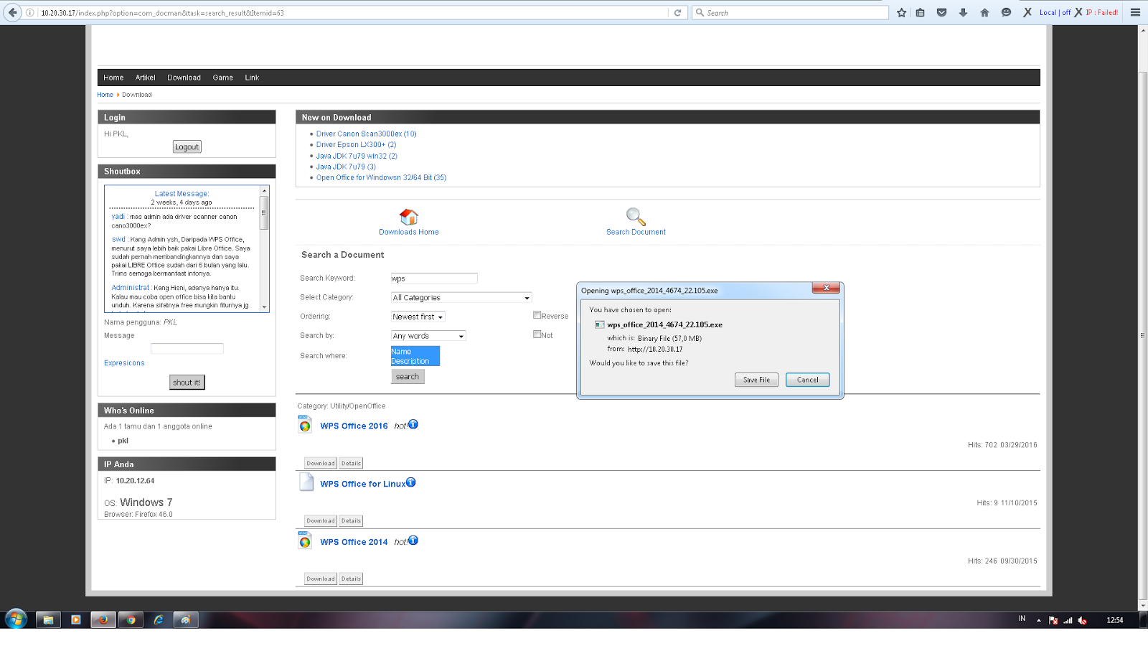Click the site information icon in the address bar
The image size is (1148, 646).
30,13
